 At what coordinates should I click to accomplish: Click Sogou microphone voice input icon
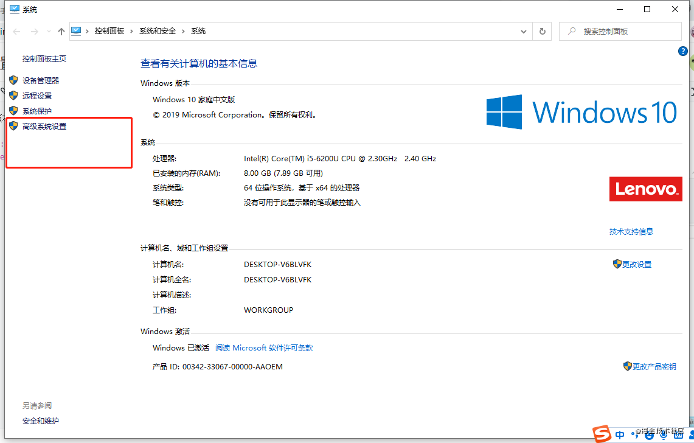click(663, 436)
